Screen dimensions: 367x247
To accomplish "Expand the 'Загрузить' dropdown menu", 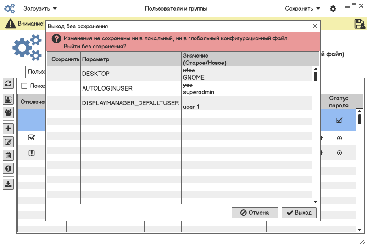I will (x=40, y=8).
